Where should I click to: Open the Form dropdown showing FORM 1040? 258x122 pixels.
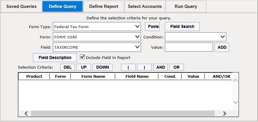point(97,37)
